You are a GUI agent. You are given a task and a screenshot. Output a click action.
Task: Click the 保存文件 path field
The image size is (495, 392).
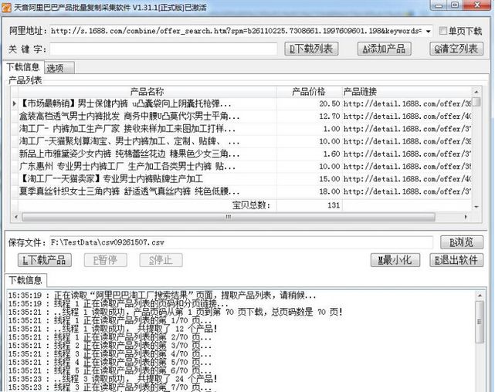241,242
